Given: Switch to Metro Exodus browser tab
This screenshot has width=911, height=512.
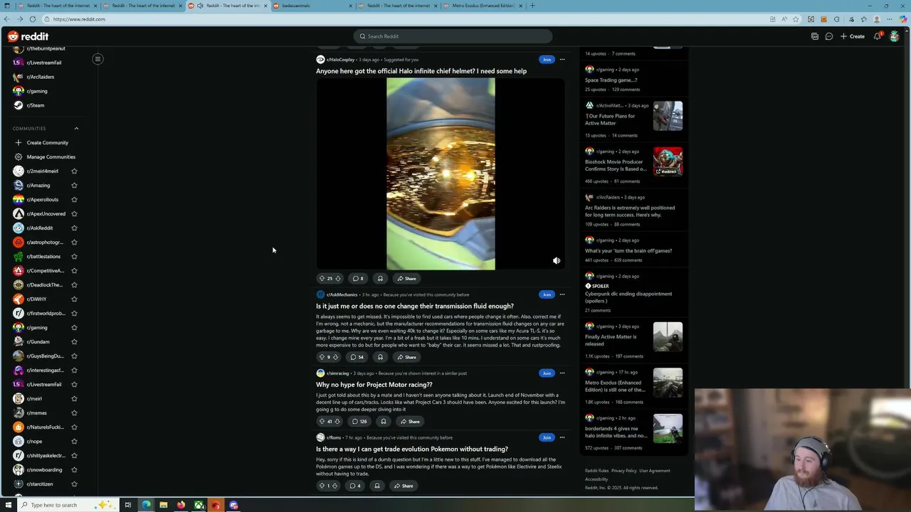Looking at the screenshot, I should (483, 6).
